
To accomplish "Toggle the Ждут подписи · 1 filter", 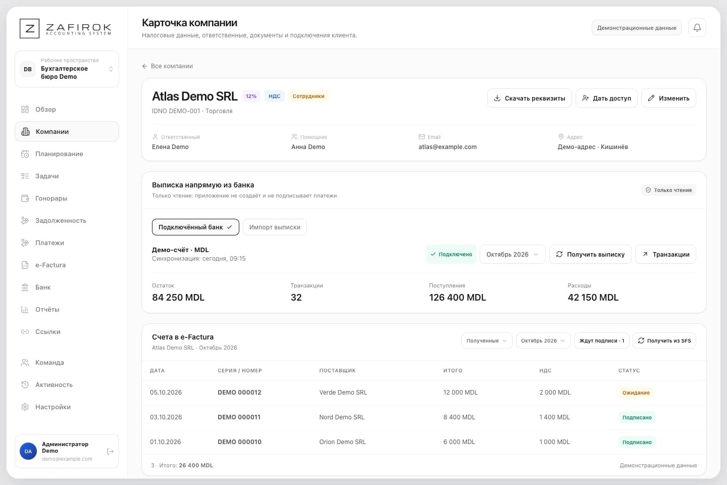I will click(602, 341).
